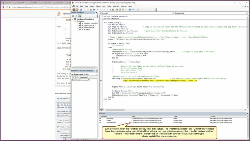Open the Run menu
The width and height of the screenshot is (250, 141).
point(104,6)
